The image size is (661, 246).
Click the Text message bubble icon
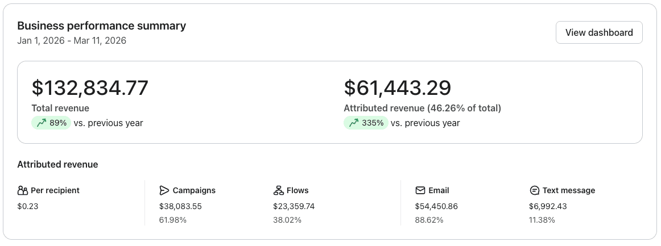(x=534, y=190)
